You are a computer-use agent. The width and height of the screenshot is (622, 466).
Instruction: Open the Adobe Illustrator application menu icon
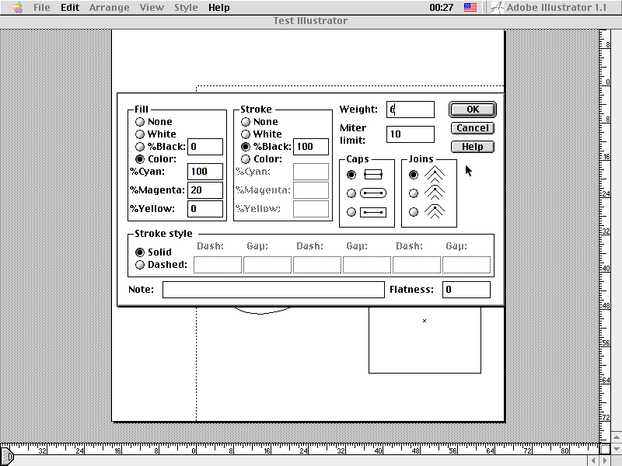coord(498,8)
